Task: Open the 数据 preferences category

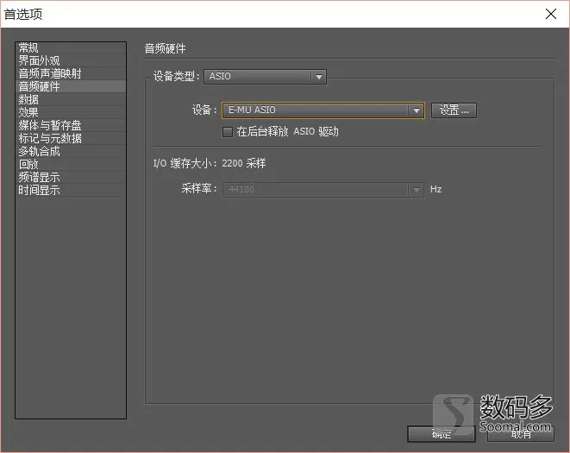Action: point(71,100)
